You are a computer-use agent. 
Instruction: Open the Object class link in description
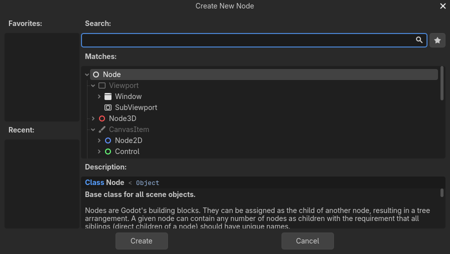[x=147, y=183]
